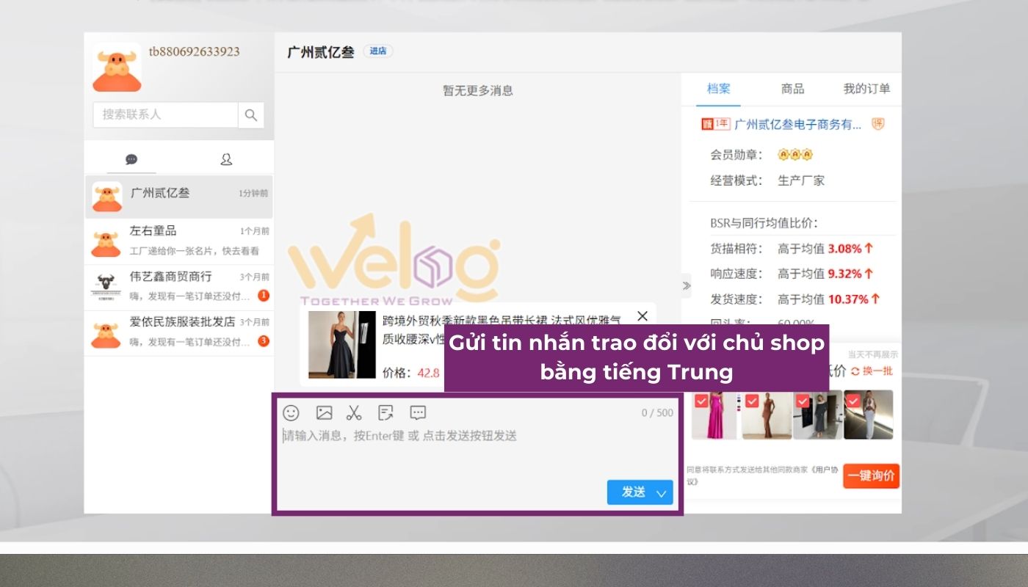Click the contact search magnifier icon
1028x587 pixels.
pyautogui.click(x=251, y=115)
